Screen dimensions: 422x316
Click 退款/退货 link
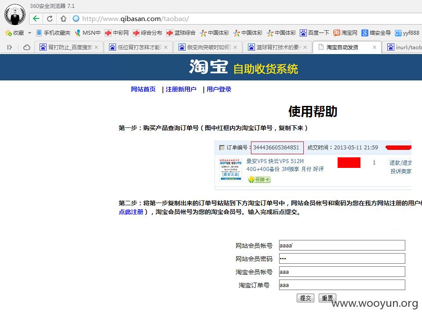click(x=400, y=163)
